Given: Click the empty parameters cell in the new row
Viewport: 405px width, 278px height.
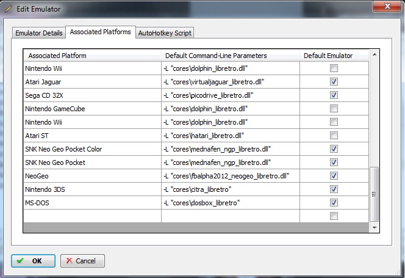Looking at the screenshot, I should (x=231, y=216).
